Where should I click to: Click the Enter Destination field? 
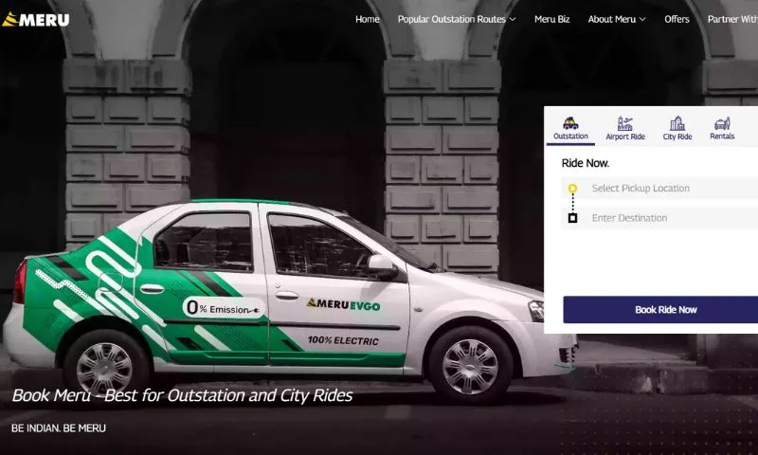tap(659, 218)
